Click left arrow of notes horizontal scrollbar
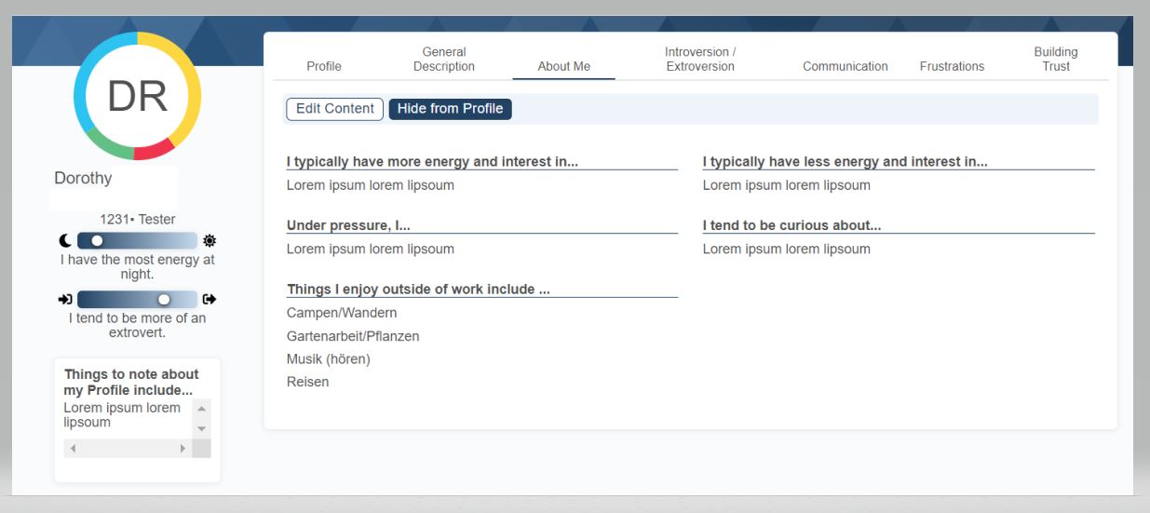Viewport: 1150px width, 513px height. (x=73, y=449)
